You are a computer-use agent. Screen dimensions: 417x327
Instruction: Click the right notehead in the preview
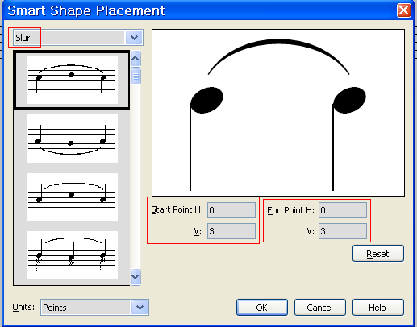coord(349,100)
